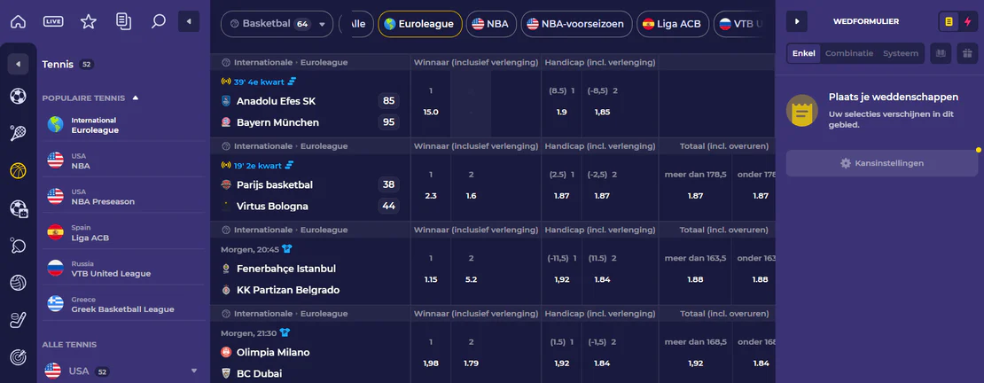
Task: Open the search magnifier icon
Action: 159,21
